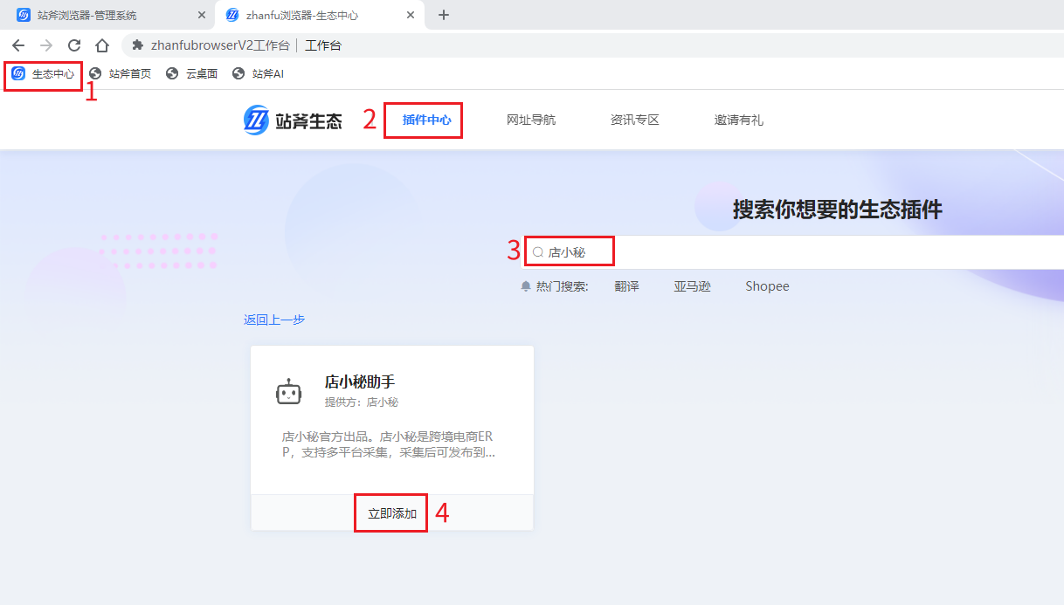This screenshot has width=1064, height=605.
Task: Click the extension puzzle icon in address bar
Action: [137, 45]
